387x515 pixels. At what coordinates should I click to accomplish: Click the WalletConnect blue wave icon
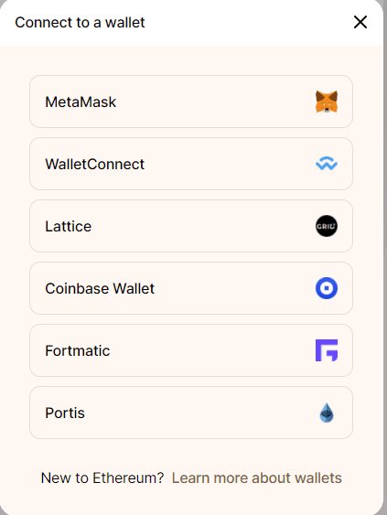[x=327, y=164]
